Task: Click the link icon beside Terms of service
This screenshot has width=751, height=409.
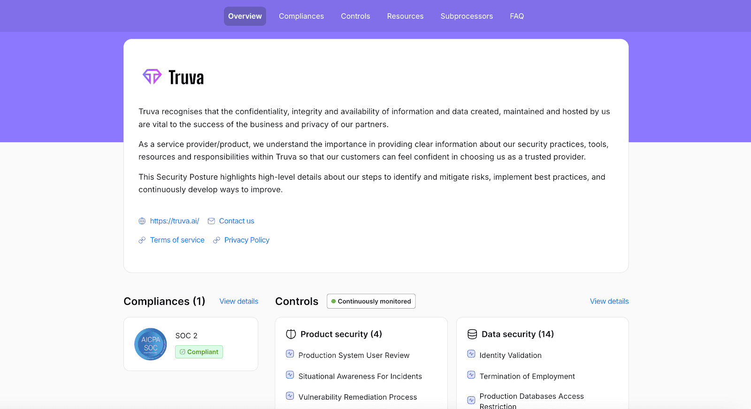Action: pyautogui.click(x=142, y=240)
